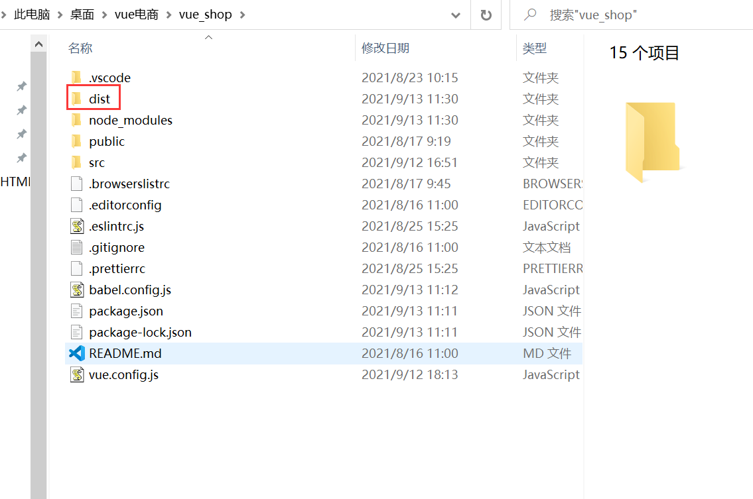Click the large folder preview thumbnail
Screen dimensions: 753x499
click(x=651, y=142)
